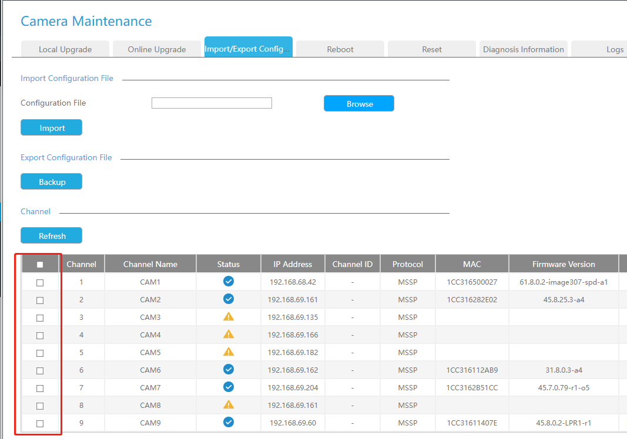
Task: Click the CAM8 warning status icon
Action: tap(229, 404)
